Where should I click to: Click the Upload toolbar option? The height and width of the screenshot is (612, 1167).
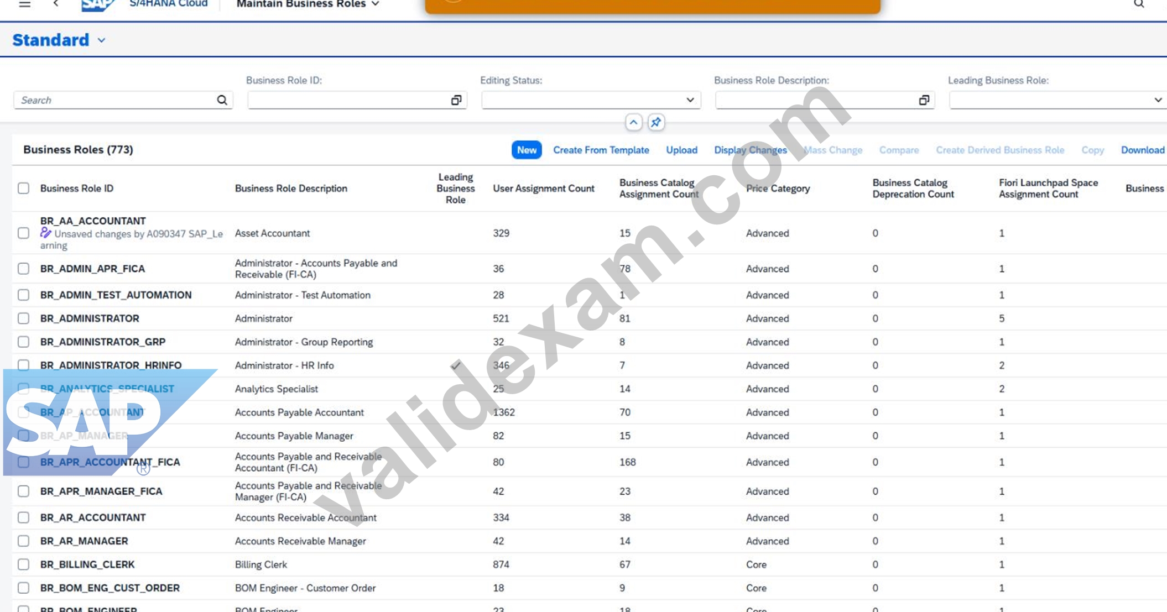(x=681, y=150)
